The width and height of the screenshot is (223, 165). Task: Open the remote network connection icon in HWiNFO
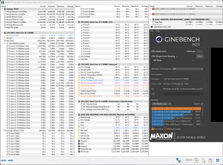coord(178,160)
